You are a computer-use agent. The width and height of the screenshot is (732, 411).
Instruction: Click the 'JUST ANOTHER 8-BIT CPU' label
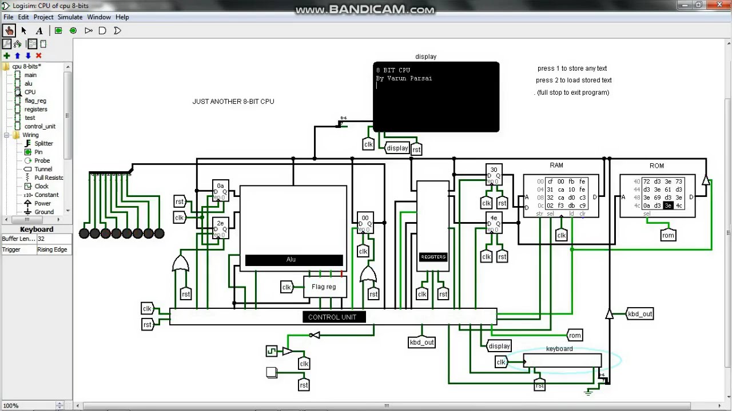click(x=233, y=102)
